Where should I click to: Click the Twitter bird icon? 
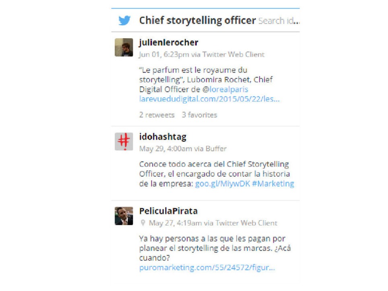click(125, 20)
